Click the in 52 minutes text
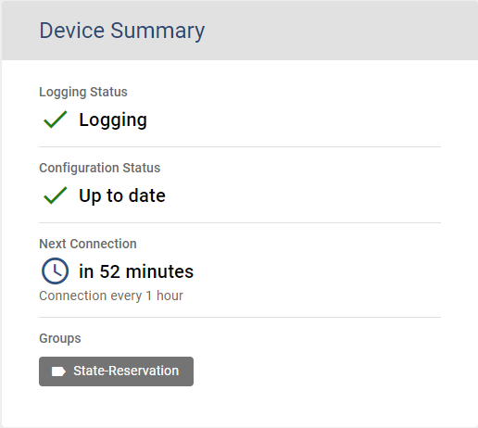The height and width of the screenshot is (428, 478). pyautogui.click(x=136, y=271)
